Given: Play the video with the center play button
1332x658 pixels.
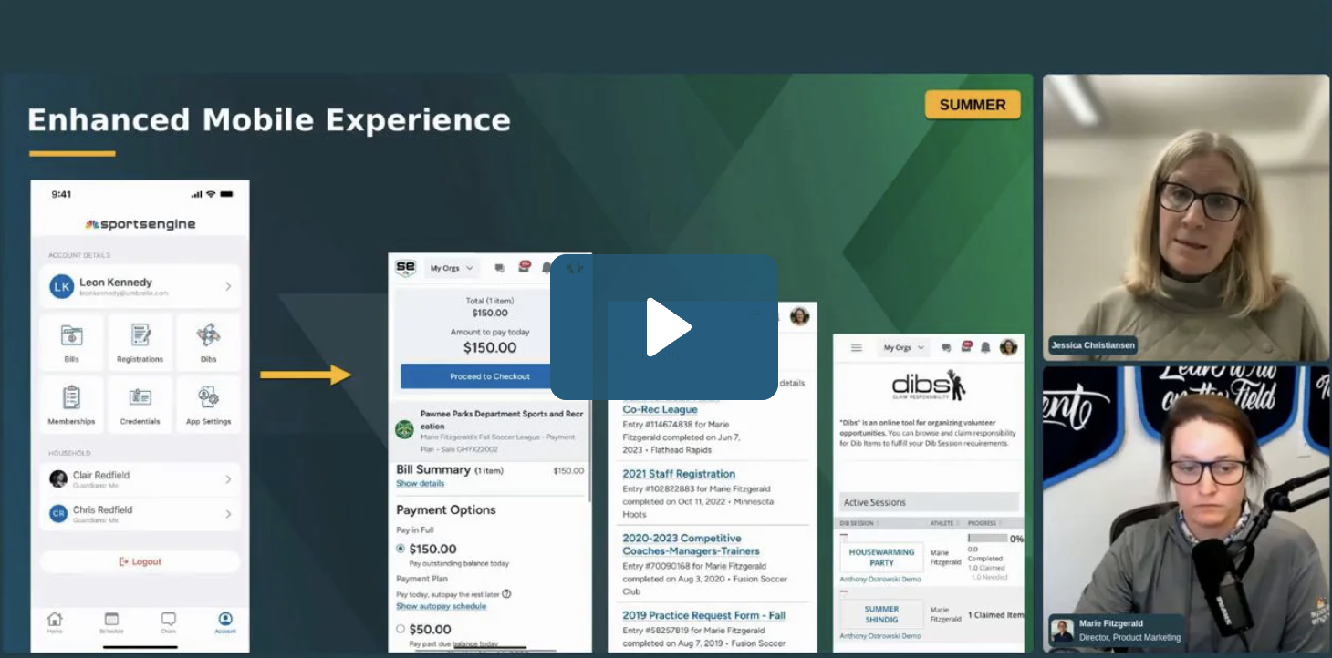Looking at the screenshot, I should click(664, 327).
